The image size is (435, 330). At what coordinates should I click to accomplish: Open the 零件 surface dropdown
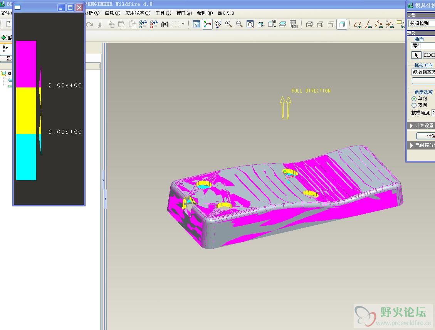(423, 46)
